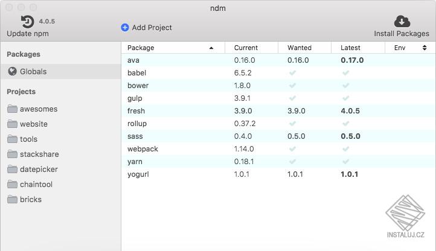Click the Globals globe icon
436x251 pixels.
pyautogui.click(x=12, y=71)
